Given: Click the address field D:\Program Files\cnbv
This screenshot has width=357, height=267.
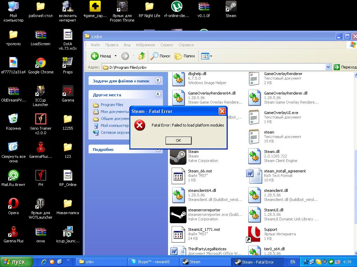Looking at the screenshot, I should click(214, 67).
